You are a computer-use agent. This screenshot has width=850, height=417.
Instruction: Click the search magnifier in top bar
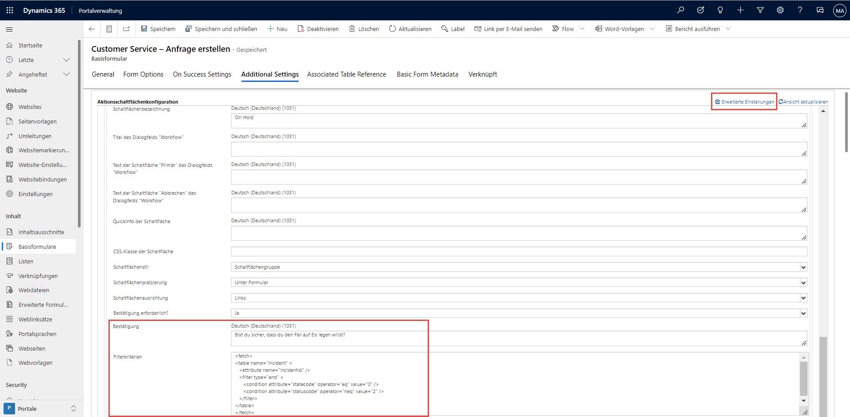[680, 10]
